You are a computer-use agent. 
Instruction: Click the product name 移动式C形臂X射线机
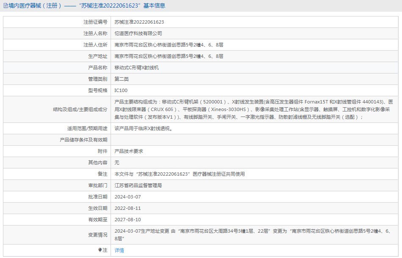tap(137, 68)
